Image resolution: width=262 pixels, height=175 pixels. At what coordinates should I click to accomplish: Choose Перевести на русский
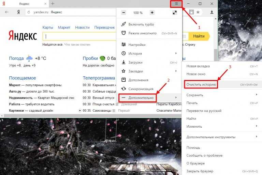coord(222,111)
